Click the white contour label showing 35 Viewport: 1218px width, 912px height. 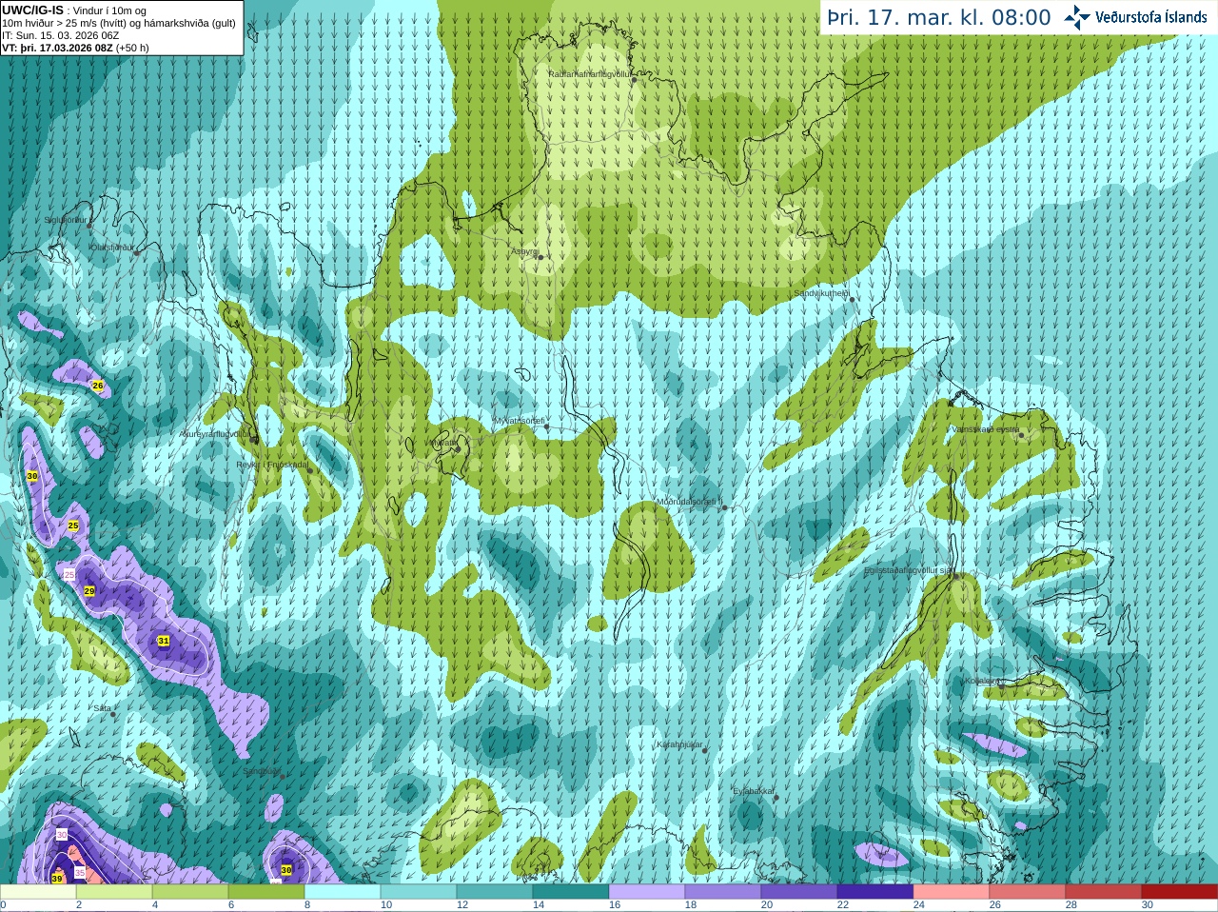pyautogui.click(x=80, y=871)
